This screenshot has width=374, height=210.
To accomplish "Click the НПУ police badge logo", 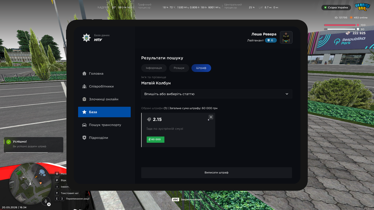I will (x=86, y=38).
